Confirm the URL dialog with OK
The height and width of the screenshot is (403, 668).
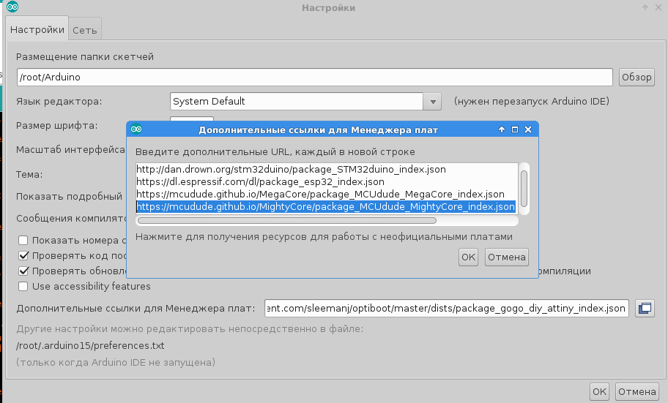click(x=468, y=257)
